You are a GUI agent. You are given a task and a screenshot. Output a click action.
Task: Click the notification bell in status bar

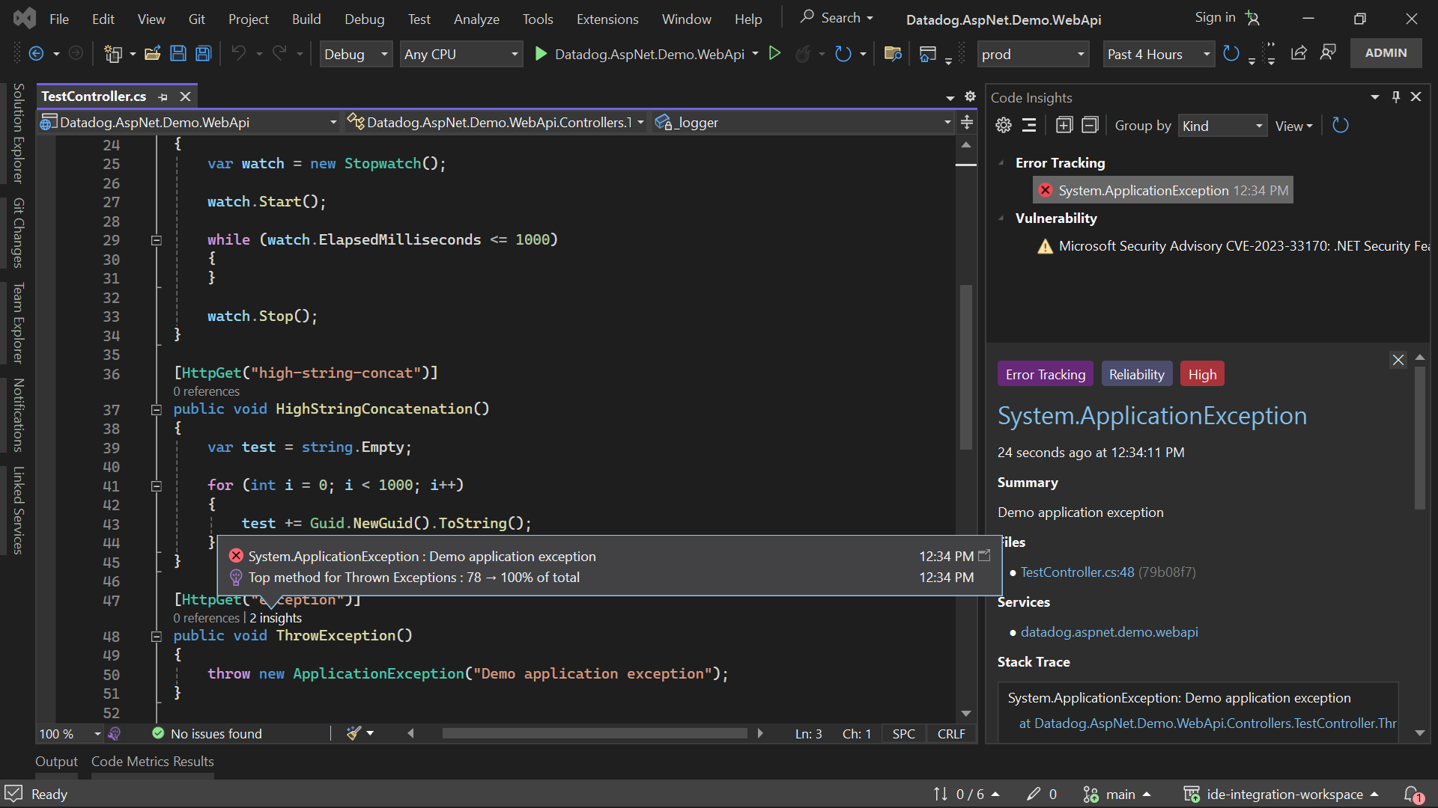(x=1413, y=794)
